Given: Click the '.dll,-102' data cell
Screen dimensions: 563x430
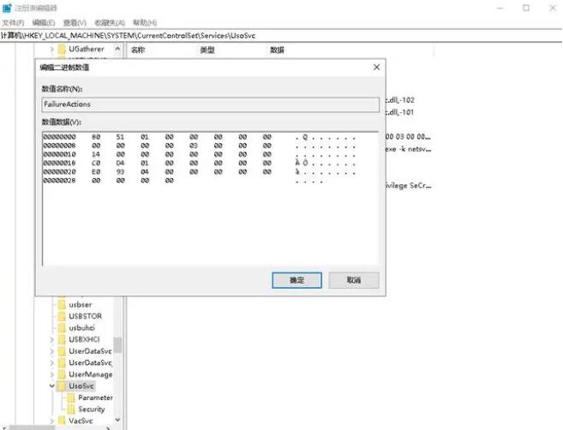Looking at the screenshot, I should (400, 100).
